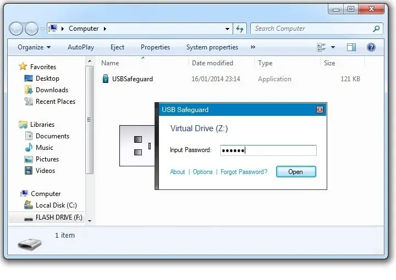396x280 pixels.
Task: Click the 16/01/2014 23:14 date cell
Action: click(216, 79)
